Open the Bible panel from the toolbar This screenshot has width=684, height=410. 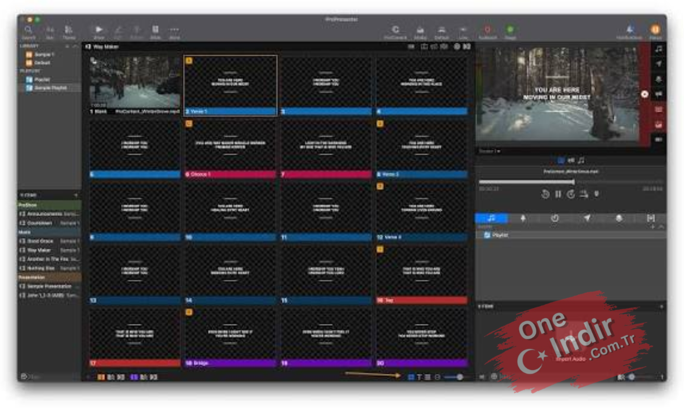point(155,32)
